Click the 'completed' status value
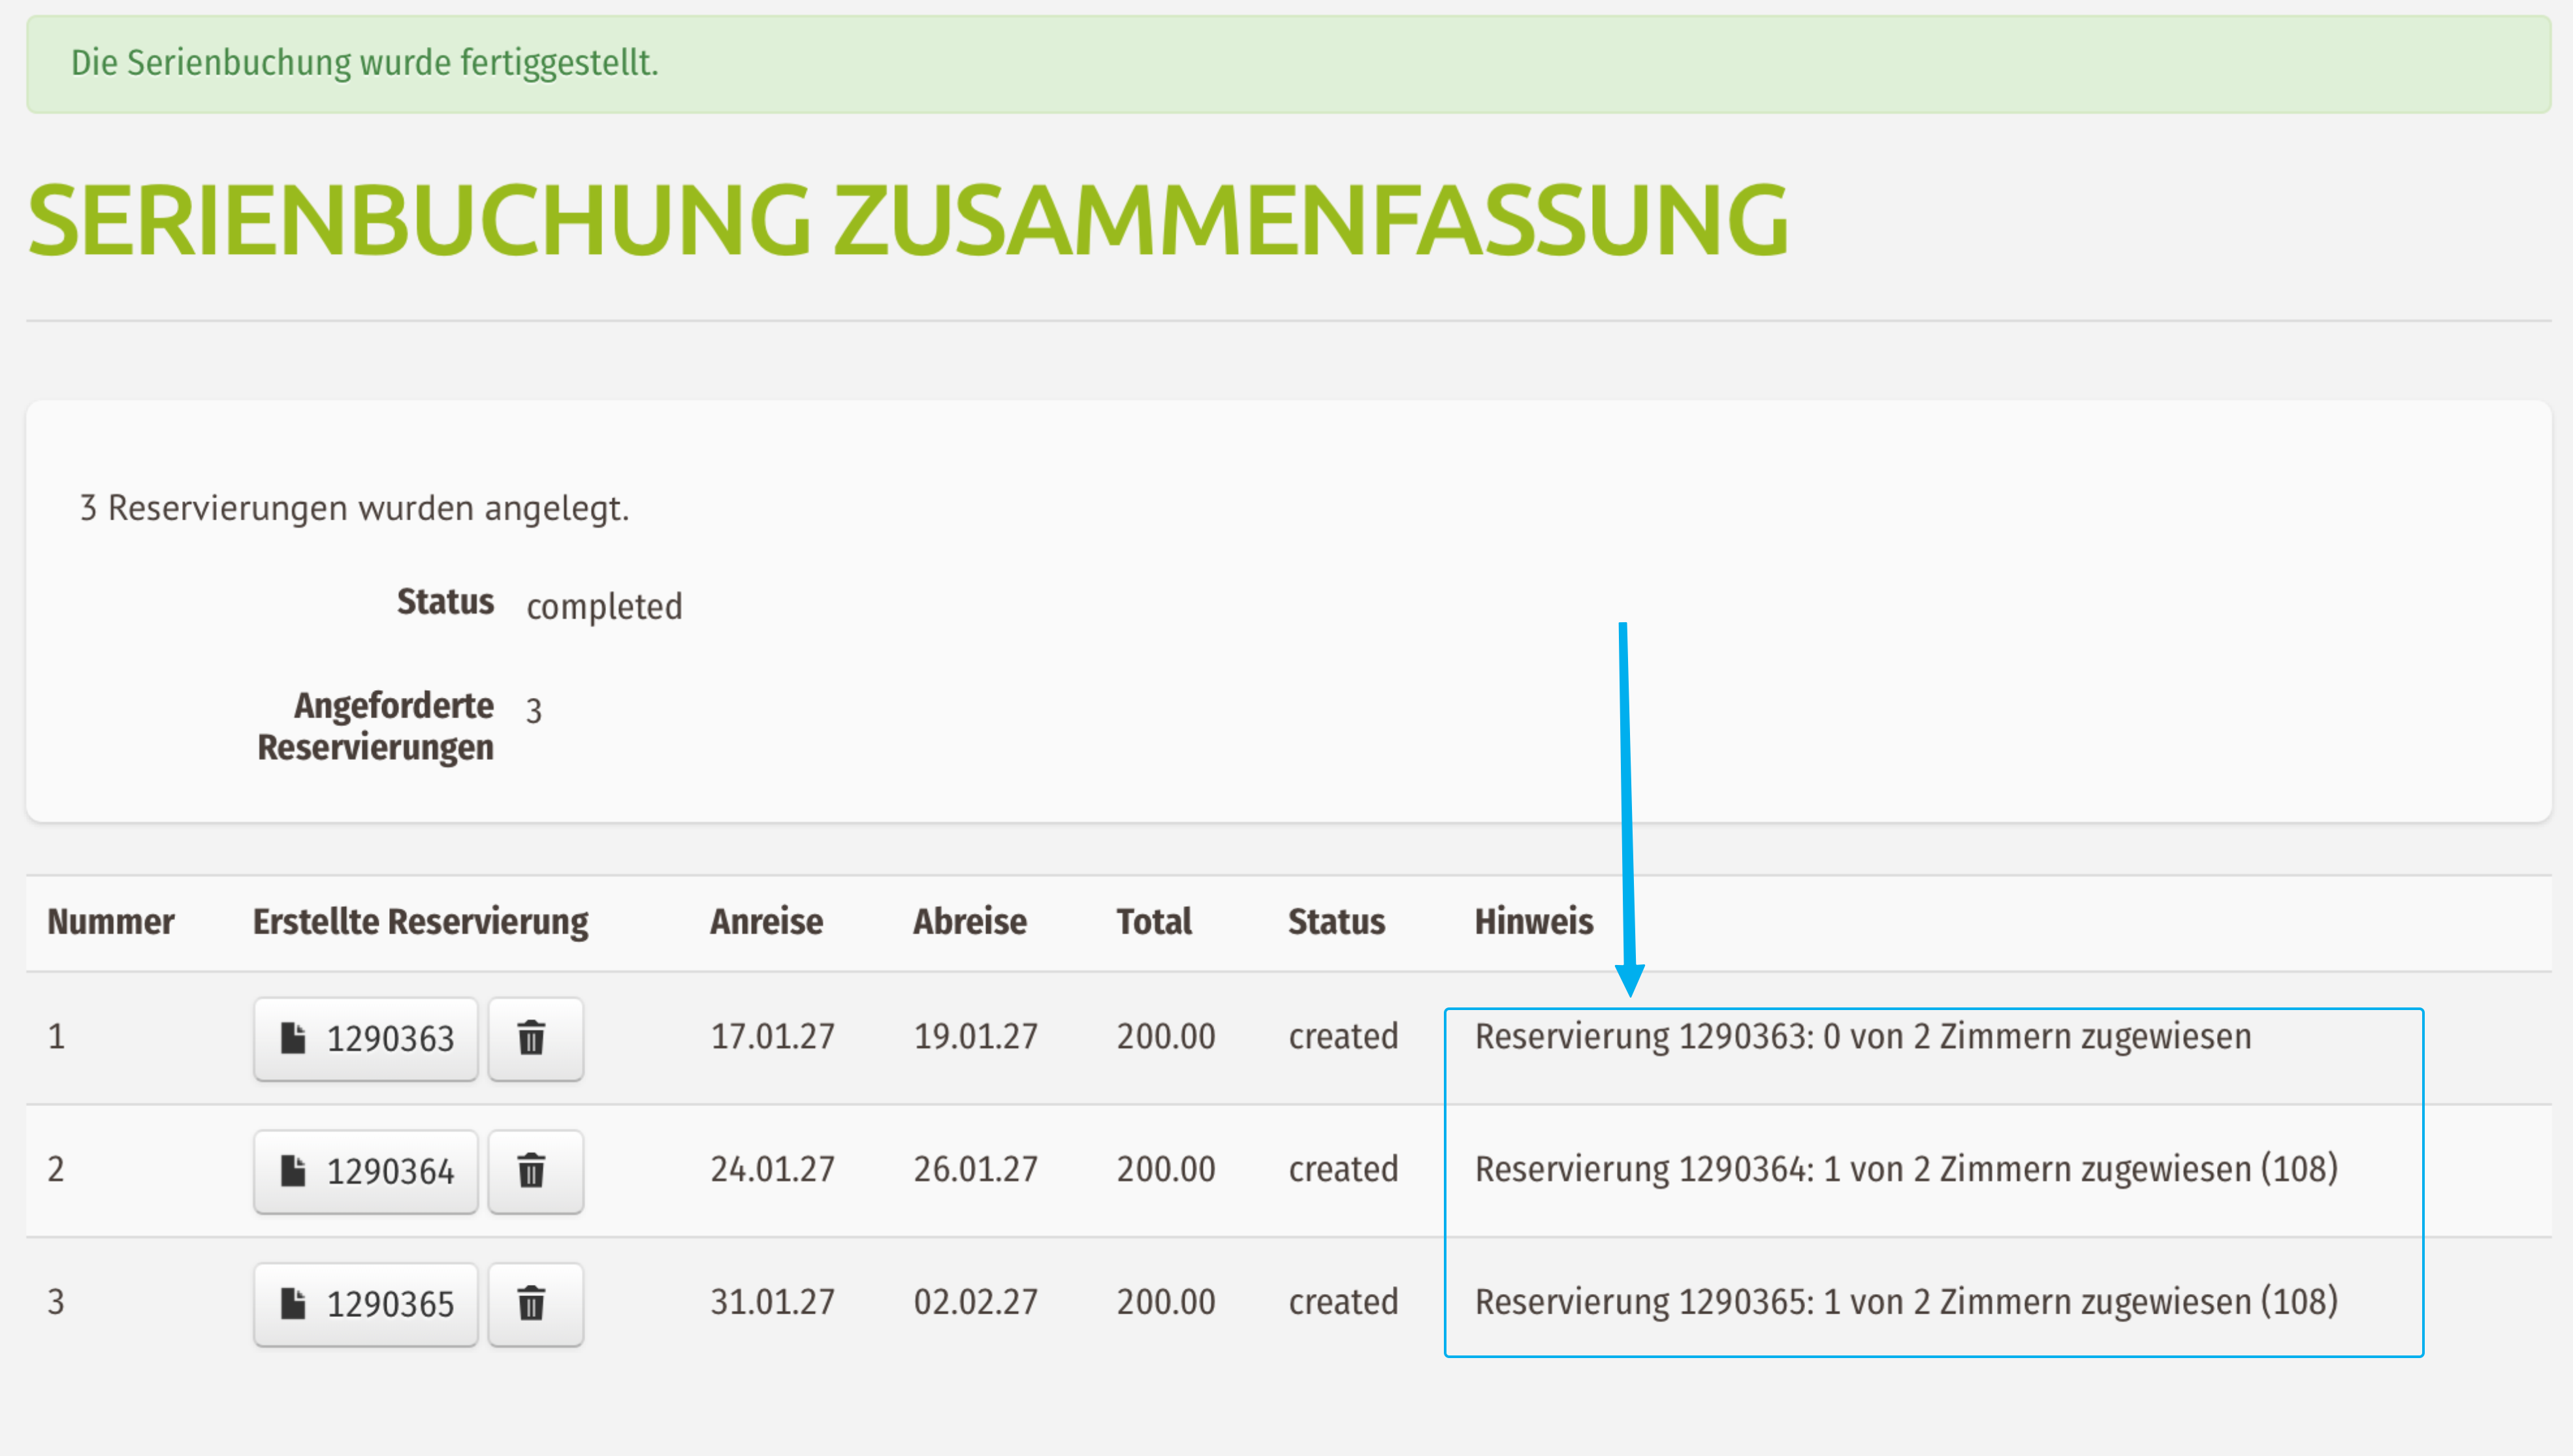Image resolution: width=2573 pixels, height=1456 pixels. 604,606
